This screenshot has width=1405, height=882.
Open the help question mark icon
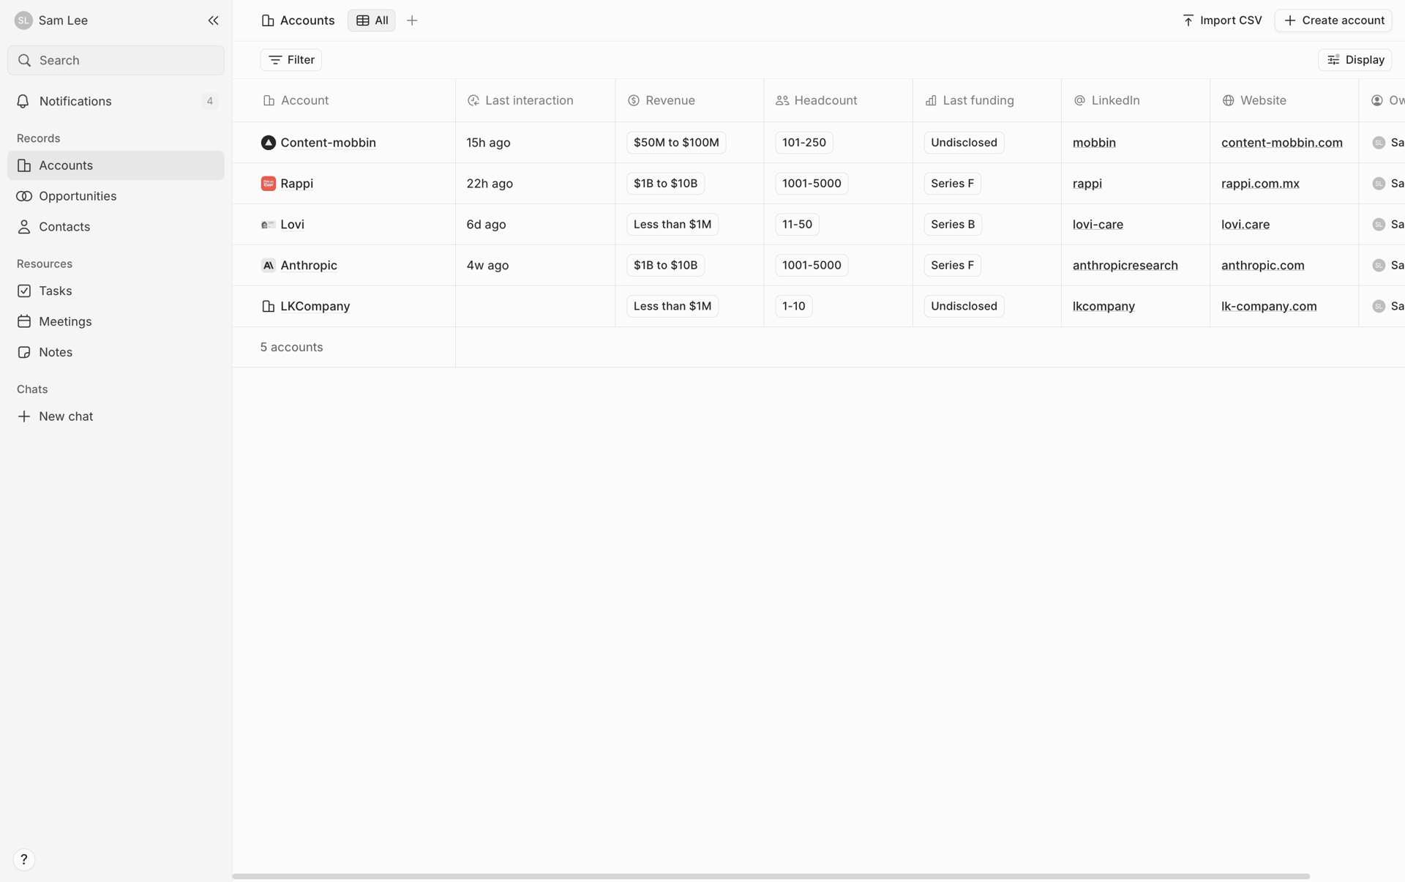24,859
